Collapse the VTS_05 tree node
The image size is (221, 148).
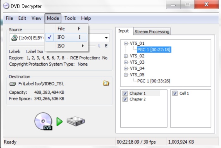point(126,75)
